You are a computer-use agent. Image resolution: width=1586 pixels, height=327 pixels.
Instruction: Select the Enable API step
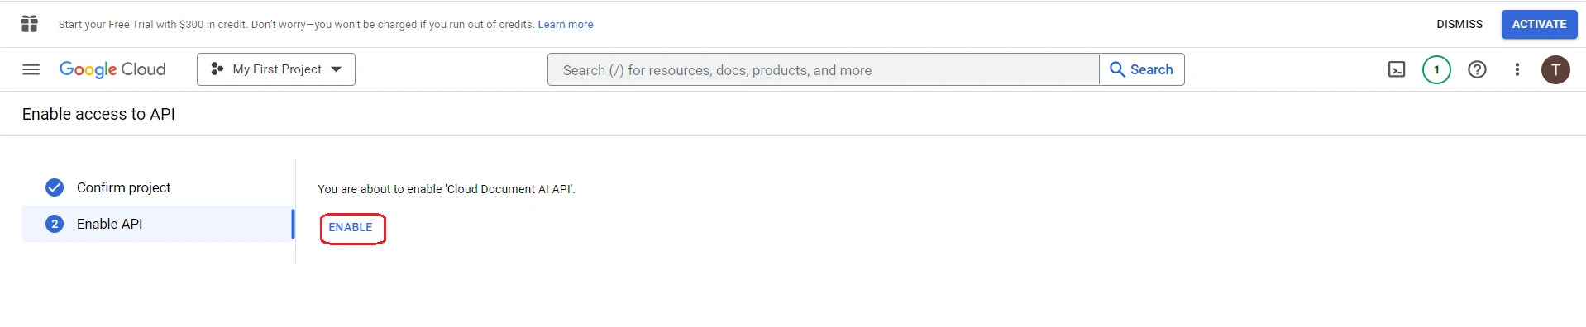[157, 224]
